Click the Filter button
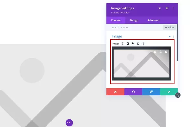Screen dimensions: 190x127 coord(169,28)
